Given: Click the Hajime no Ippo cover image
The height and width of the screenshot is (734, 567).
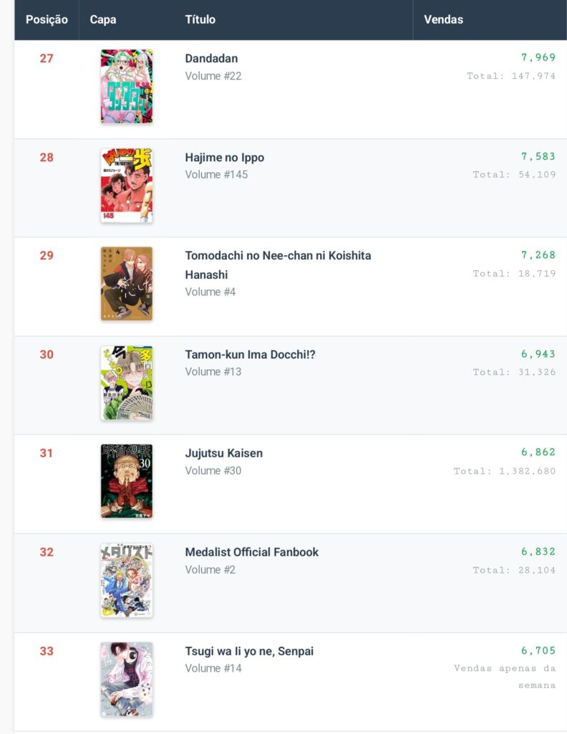Looking at the screenshot, I should 127,186.
